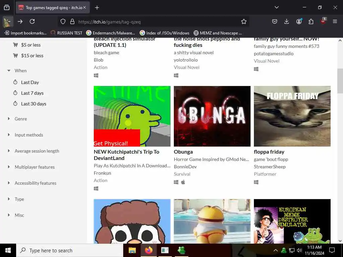Open Index of /ISOs/Windows bookmark
Image resolution: width=343 pixels, height=257 pixels.
pos(164,33)
